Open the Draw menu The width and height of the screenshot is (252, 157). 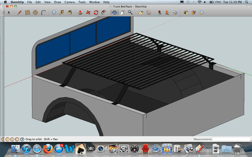[58, 2]
